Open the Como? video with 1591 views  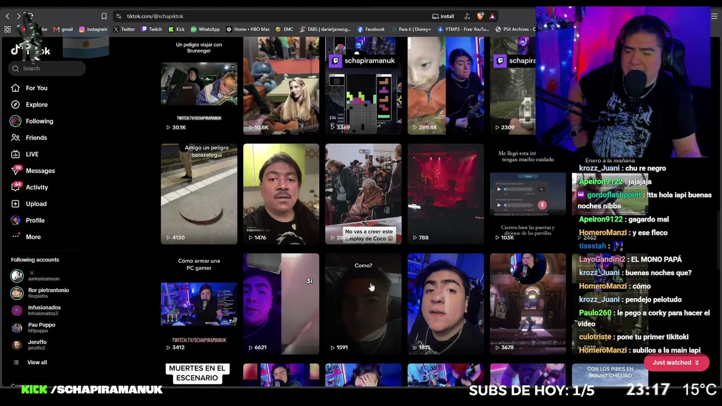363,304
